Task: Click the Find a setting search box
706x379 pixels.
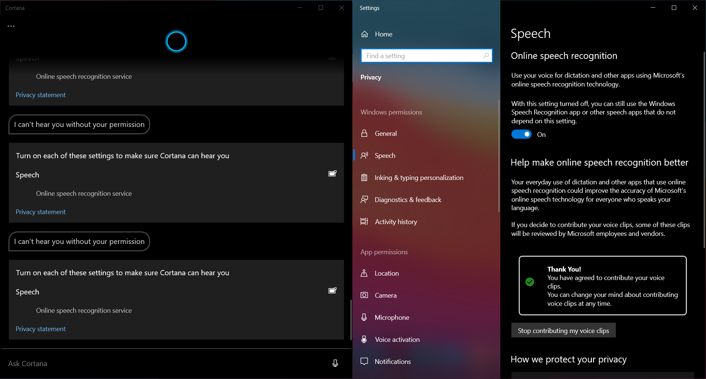Action: pyautogui.click(x=426, y=56)
